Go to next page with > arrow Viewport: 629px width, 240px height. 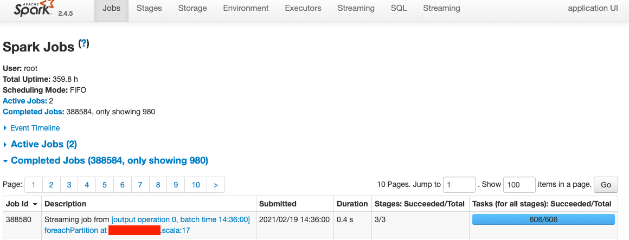215,185
